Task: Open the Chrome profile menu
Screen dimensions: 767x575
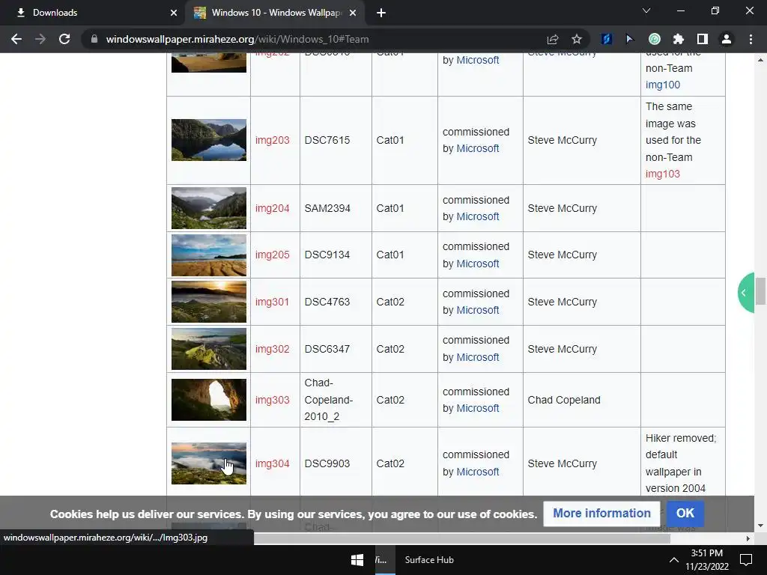Action: click(x=727, y=39)
